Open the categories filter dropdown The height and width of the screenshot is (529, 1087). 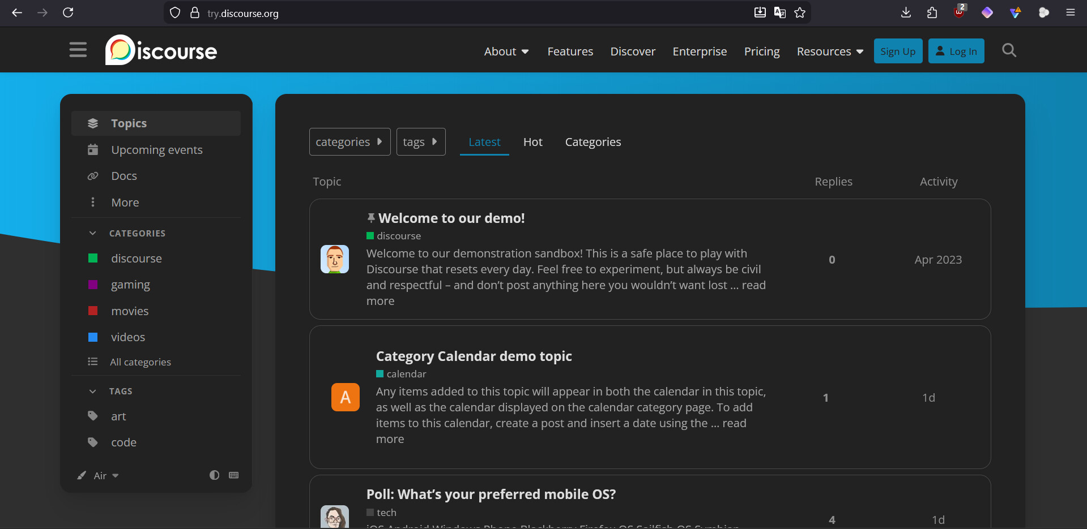(349, 142)
